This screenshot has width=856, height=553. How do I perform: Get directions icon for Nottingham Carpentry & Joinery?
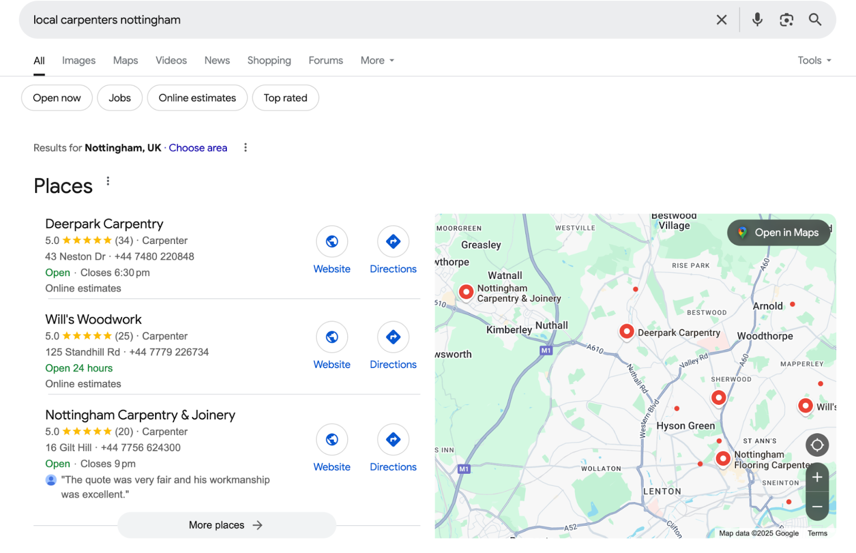pyautogui.click(x=393, y=440)
